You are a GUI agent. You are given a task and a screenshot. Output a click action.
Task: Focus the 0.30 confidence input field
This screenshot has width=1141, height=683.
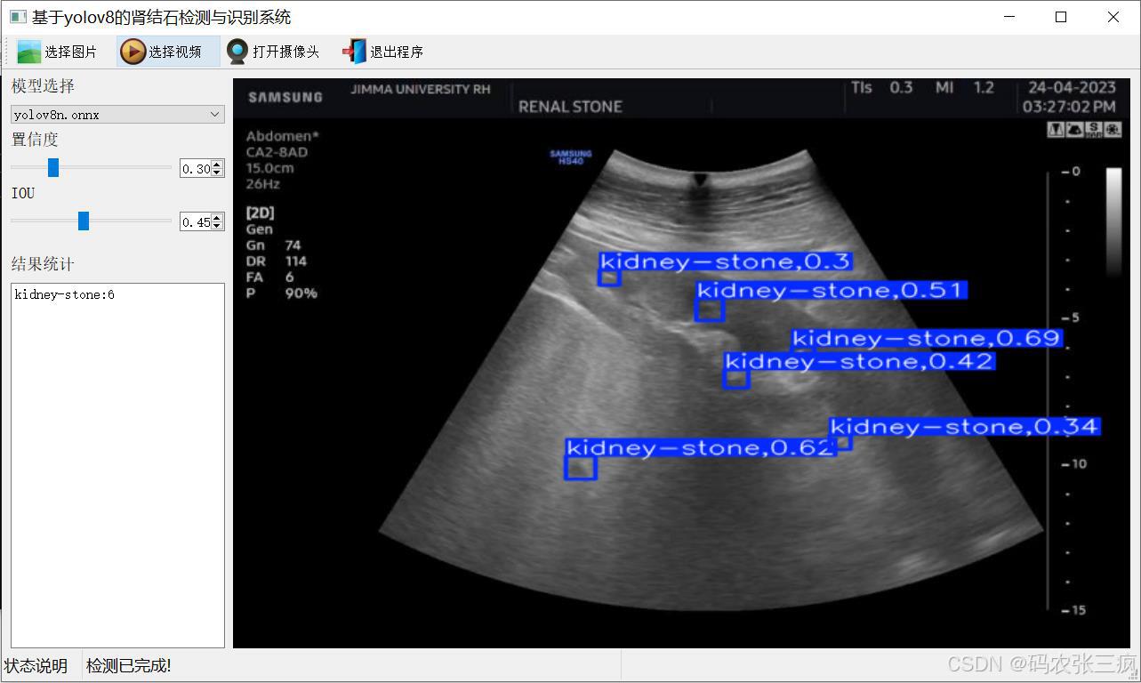[x=196, y=169]
